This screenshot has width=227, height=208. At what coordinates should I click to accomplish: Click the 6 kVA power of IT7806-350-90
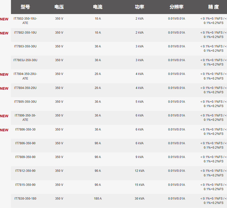pos(140,143)
